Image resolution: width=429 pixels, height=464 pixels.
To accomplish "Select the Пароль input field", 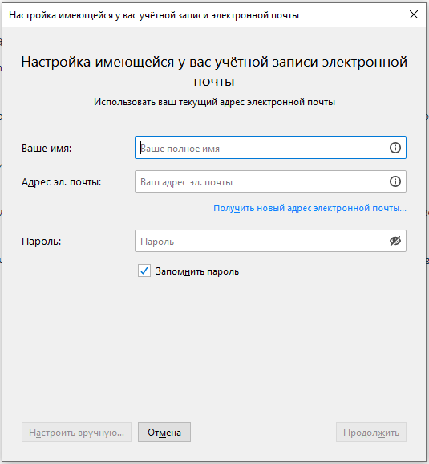I will pos(270,241).
